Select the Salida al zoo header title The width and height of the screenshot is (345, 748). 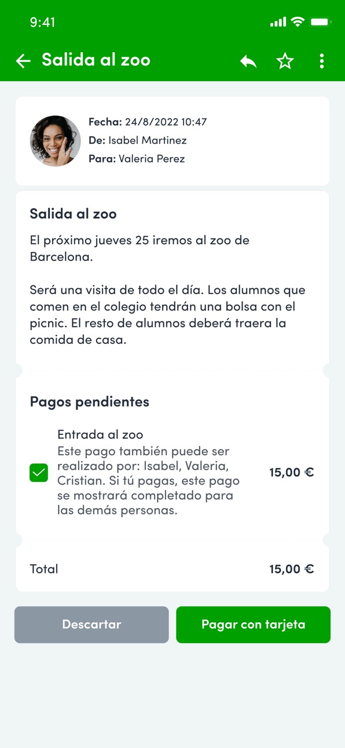click(96, 60)
